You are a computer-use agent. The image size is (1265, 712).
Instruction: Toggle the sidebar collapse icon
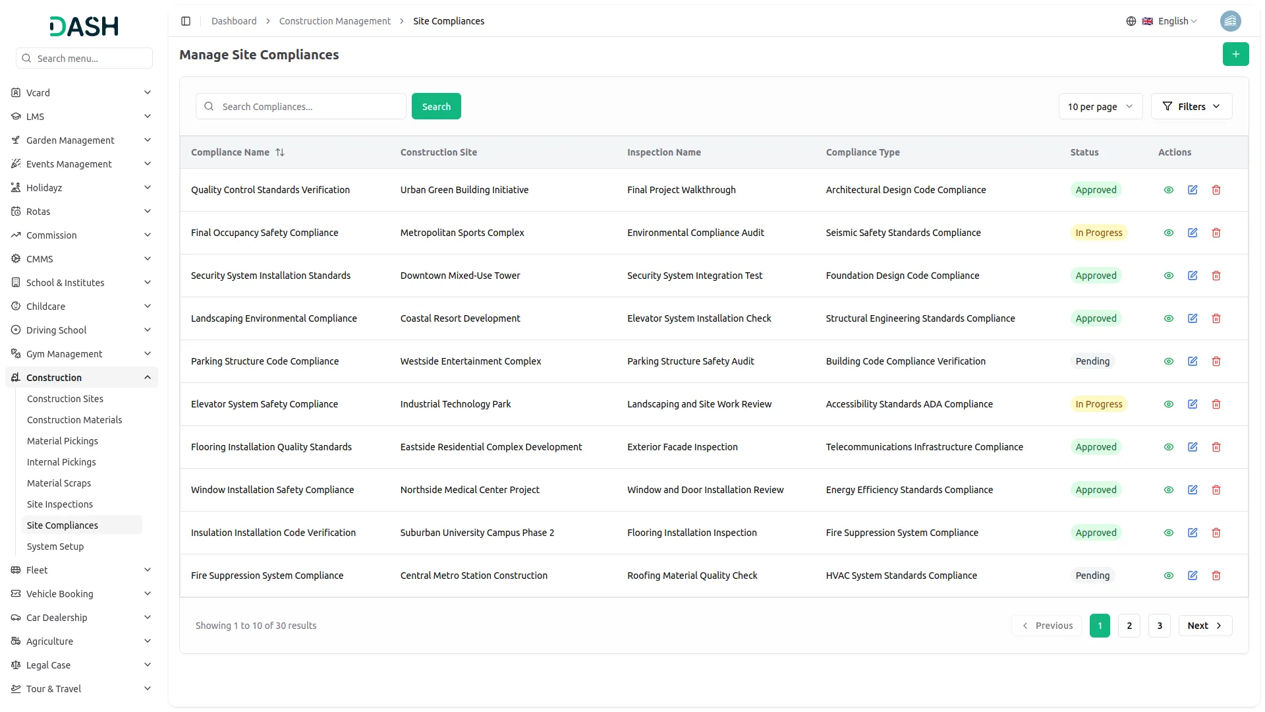coord(186,21)
